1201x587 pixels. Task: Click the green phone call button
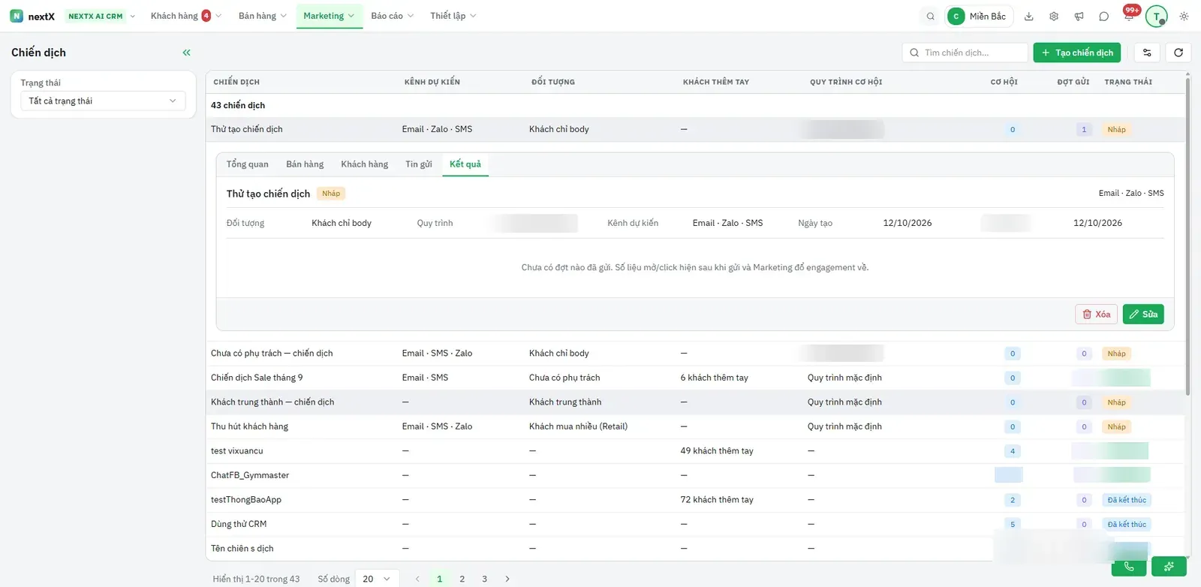pyautogui.click(x=1129, y=567)
